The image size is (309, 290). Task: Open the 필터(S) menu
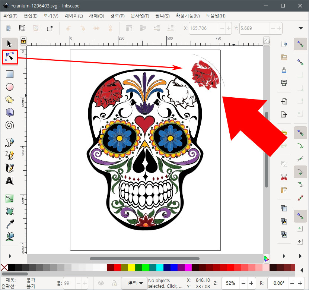pos(162,16)
